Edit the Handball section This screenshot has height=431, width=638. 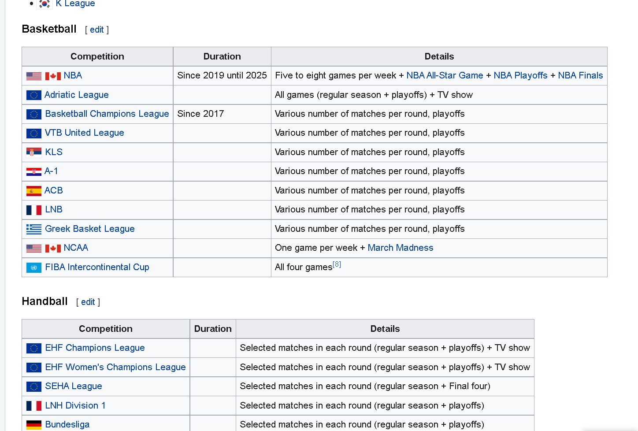(x=88, y=302)
